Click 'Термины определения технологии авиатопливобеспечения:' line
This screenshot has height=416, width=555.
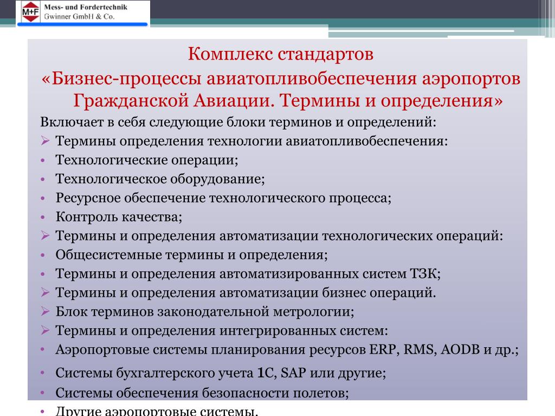pos(251,141)
